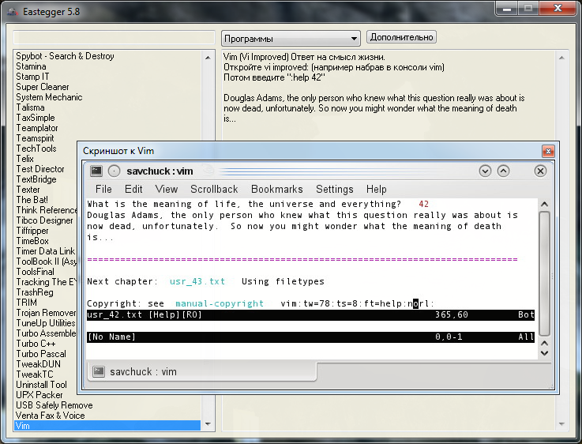This screenshot has width=582, height=444.
Task: Select USB Safely Remove in program list
Action: pyautogui.click(x=54, y=405)
